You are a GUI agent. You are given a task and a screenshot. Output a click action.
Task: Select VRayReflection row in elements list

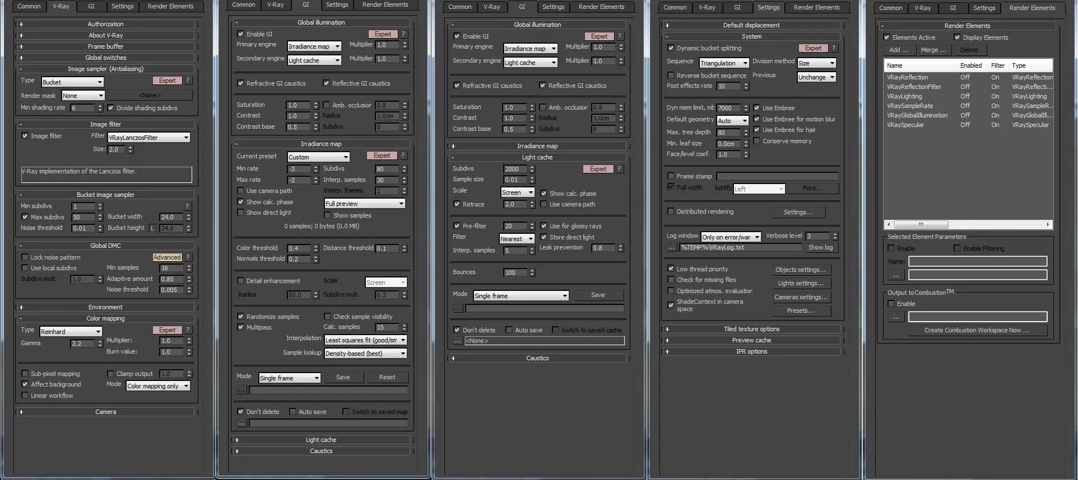[968, 77]
